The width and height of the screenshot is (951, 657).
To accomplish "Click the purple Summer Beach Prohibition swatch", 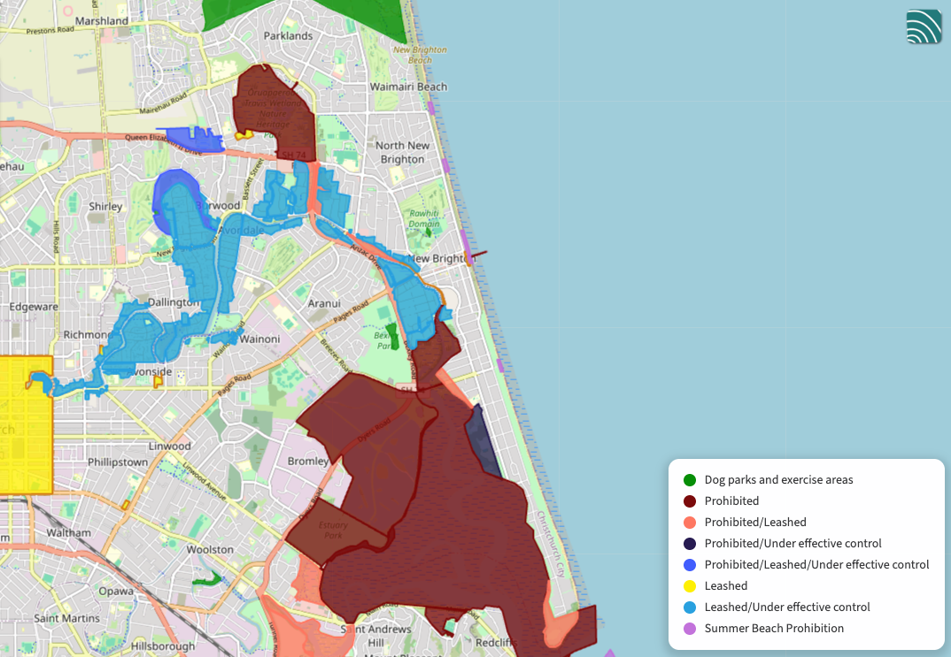I will (x=690, y=629).
